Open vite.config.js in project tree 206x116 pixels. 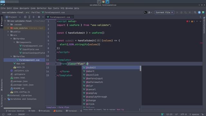(20, 92)
